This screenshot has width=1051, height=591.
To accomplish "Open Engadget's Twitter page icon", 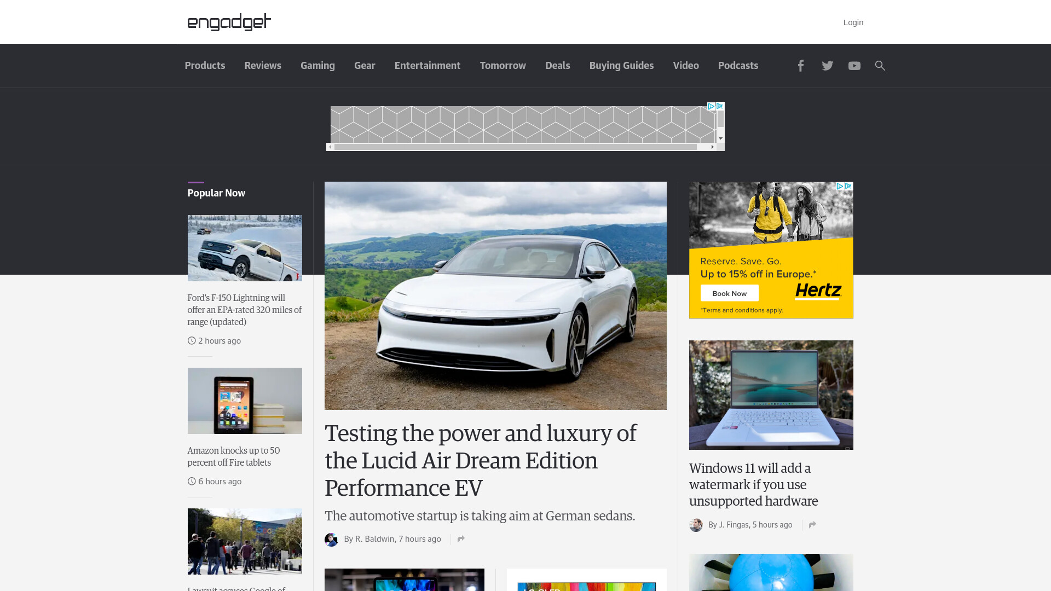I will (827, 66).
